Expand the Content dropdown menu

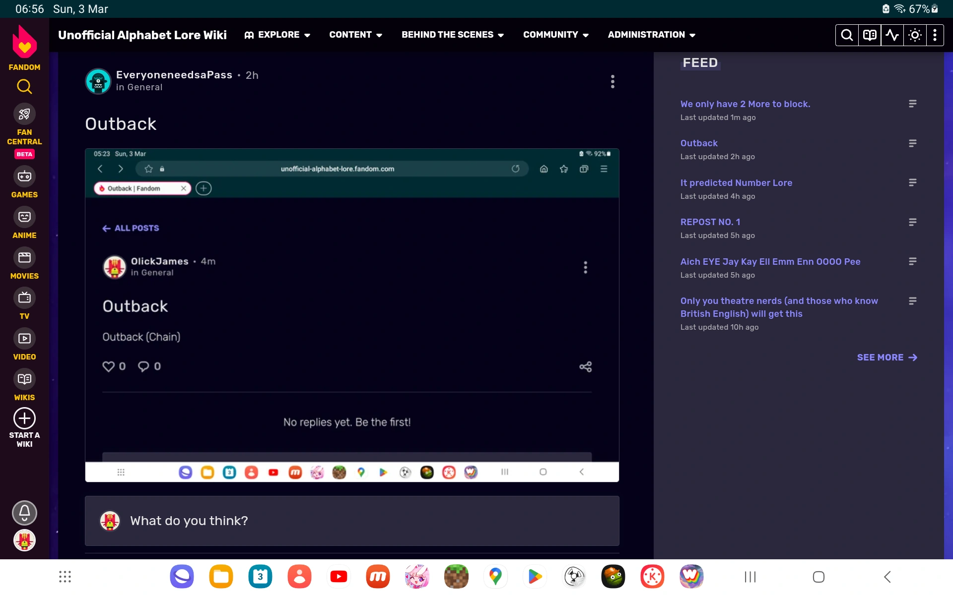(x=355, y=35)
